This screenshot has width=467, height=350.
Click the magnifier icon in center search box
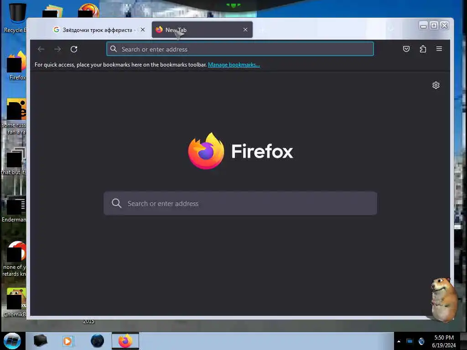[116, 203]
